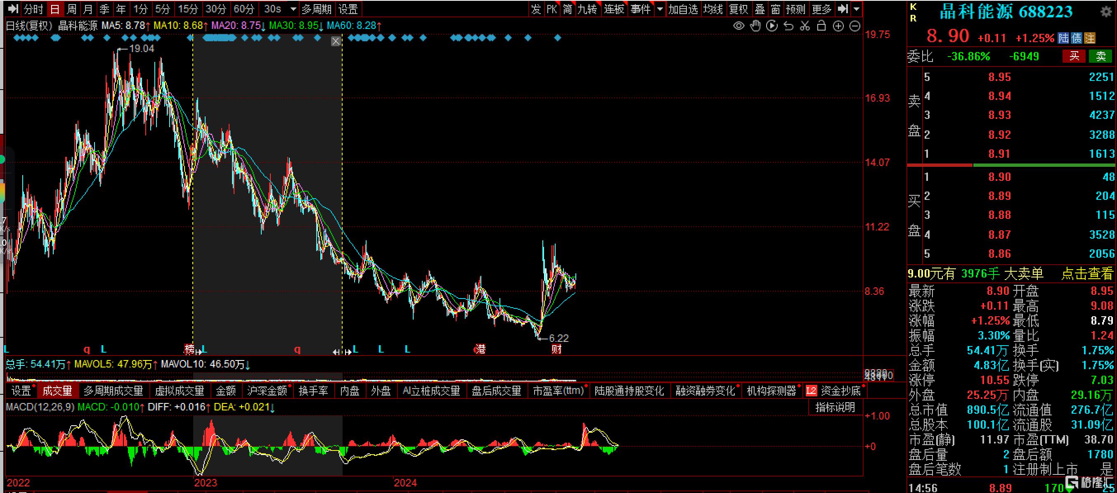The image size is (1117, 493).
Task: Click the red 财 marker on timeline
Action: [556, 349]
